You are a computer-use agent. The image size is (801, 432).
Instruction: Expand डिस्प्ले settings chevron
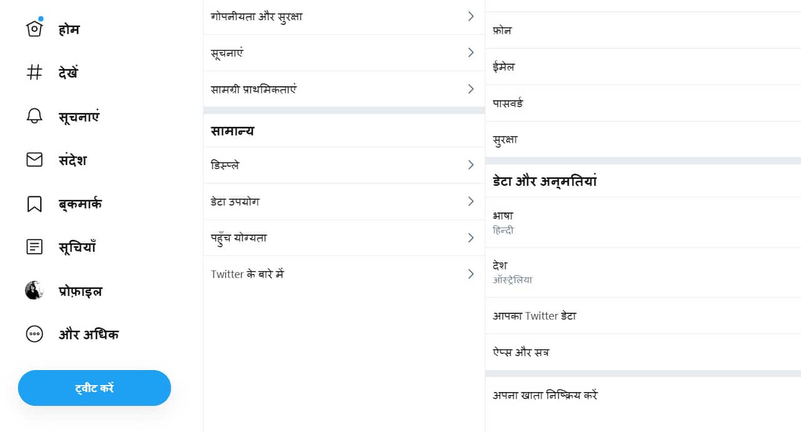(x=344, y=165)
